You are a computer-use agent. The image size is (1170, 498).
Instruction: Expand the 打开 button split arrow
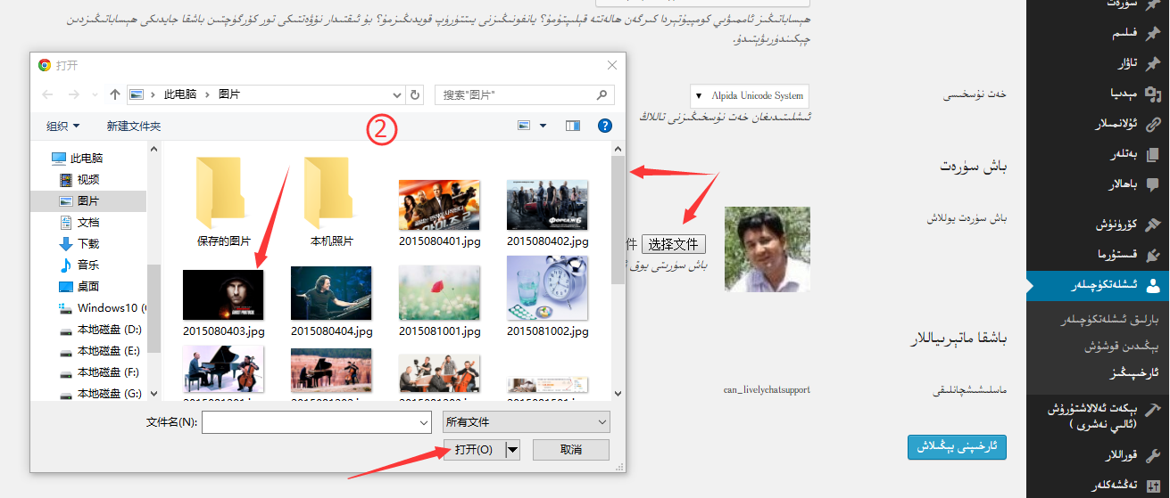[512, 450]
